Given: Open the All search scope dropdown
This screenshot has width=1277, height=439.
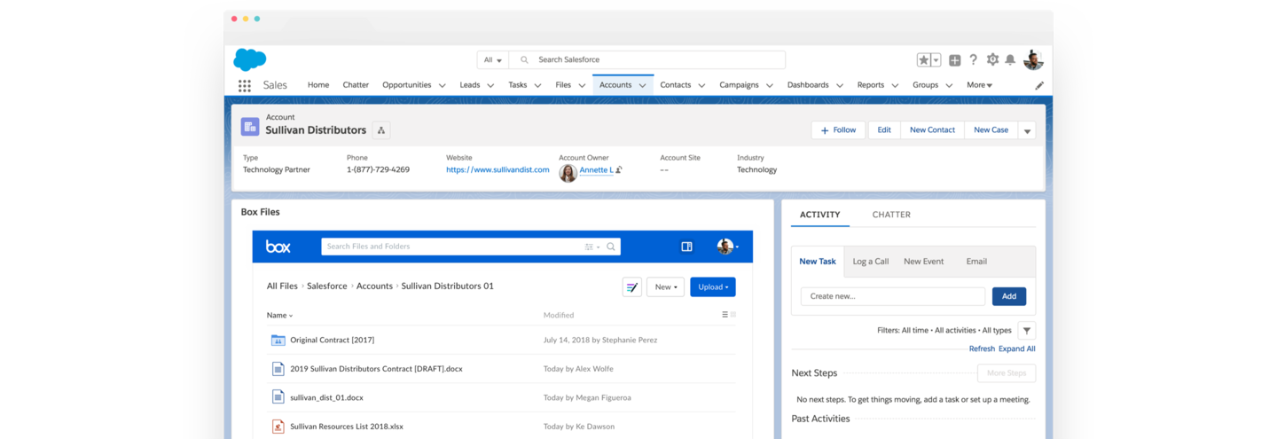Looking at the screenshot, I should [x=492, y=59].
